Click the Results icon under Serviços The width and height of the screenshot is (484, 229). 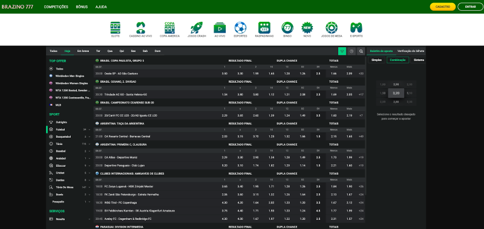tap(51, 219)
